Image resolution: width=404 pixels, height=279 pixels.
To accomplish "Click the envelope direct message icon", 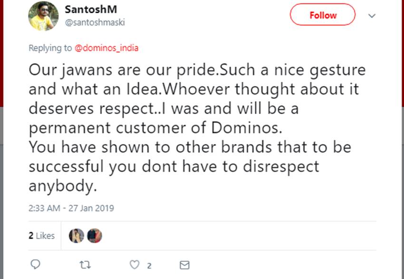I will point(185,264).
